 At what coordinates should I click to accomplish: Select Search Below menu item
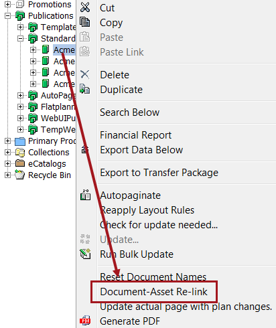tap(129, 112)
